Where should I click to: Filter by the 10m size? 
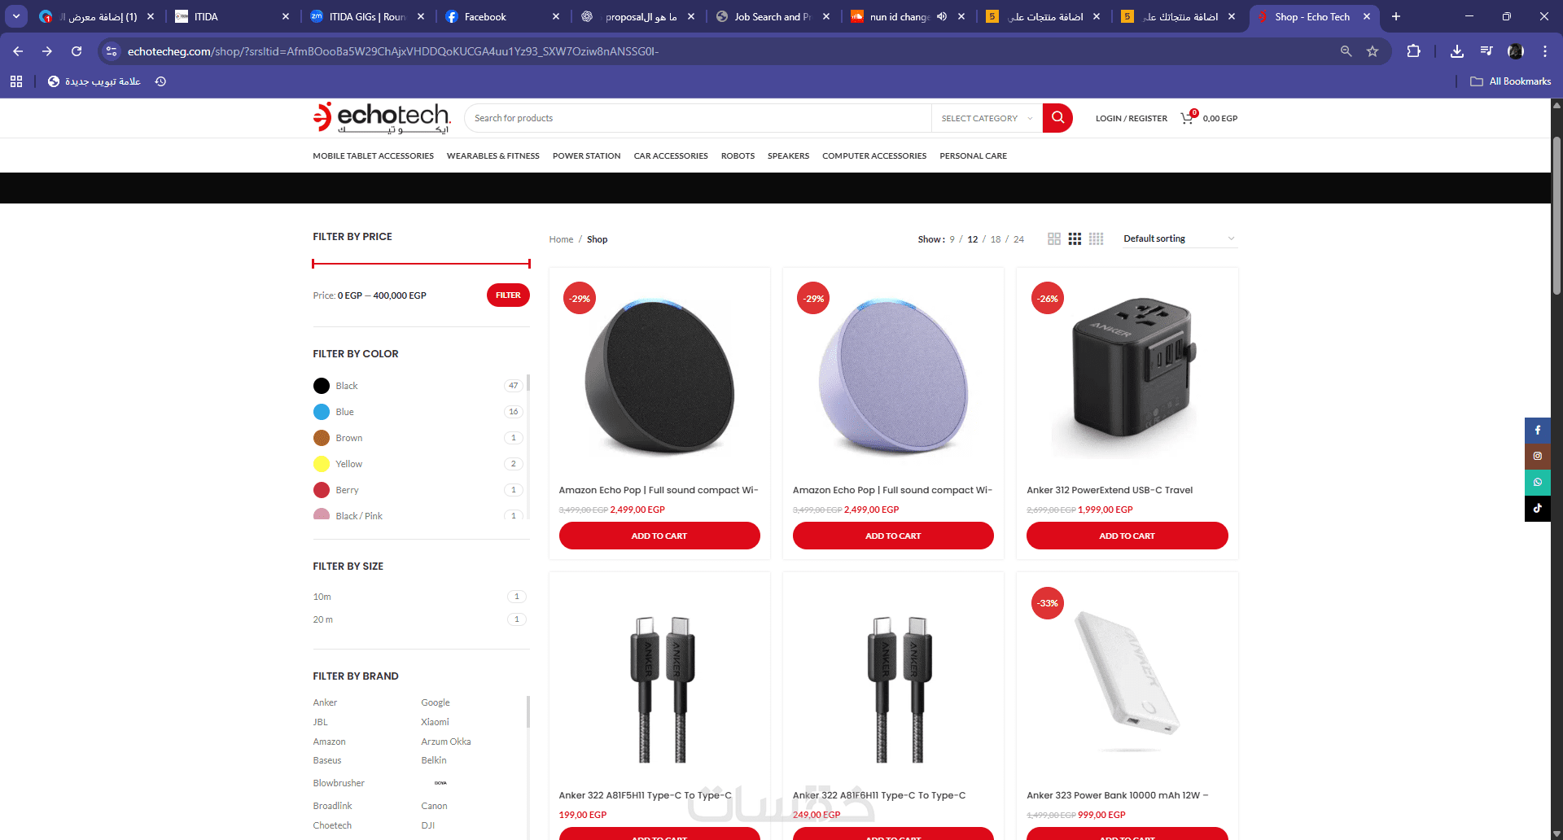coord(322,597)
